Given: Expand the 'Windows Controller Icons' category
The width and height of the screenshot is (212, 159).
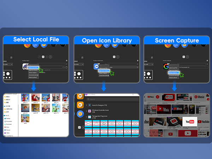Looking at the screenshot, I should point(102,111).
